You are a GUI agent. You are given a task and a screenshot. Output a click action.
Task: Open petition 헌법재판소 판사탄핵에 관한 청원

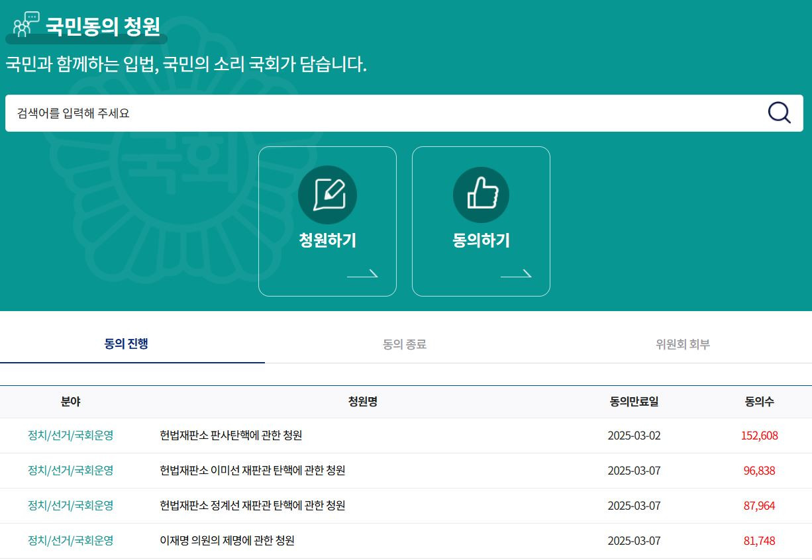(231, 436)
